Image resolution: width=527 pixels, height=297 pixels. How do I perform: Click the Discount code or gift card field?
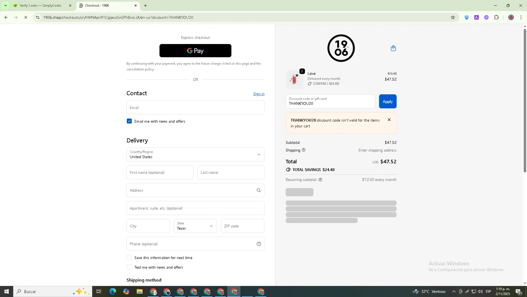click(x=330, y=101)
